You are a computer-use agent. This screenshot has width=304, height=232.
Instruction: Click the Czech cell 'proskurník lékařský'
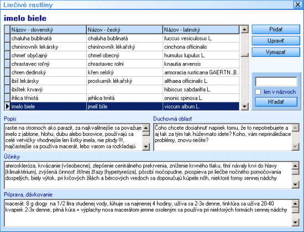pos(125,81)
